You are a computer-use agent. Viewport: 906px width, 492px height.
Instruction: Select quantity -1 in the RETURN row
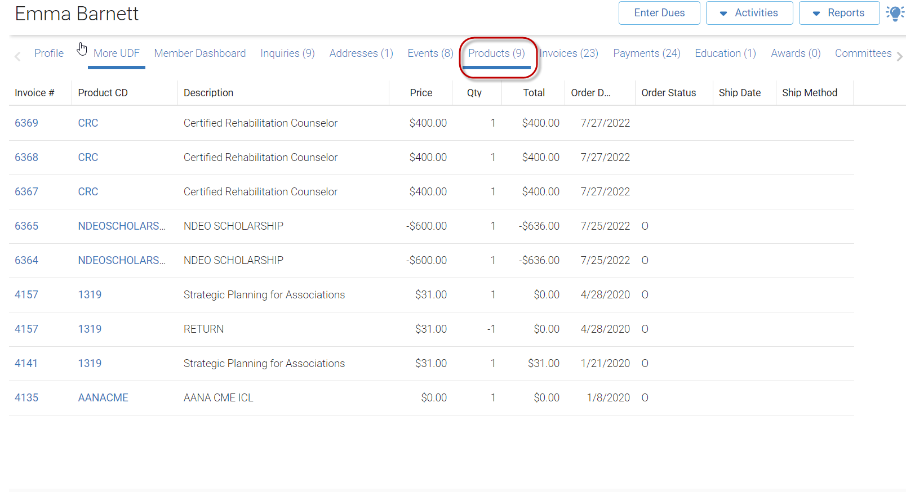491,329
